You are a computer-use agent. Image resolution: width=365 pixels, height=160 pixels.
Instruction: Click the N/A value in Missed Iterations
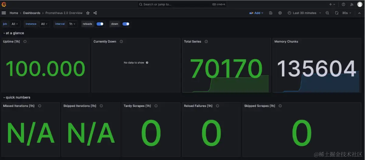coord(30,133)
